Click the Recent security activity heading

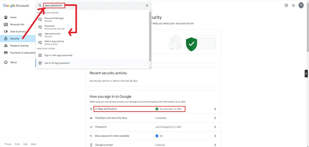click(108, 73)
